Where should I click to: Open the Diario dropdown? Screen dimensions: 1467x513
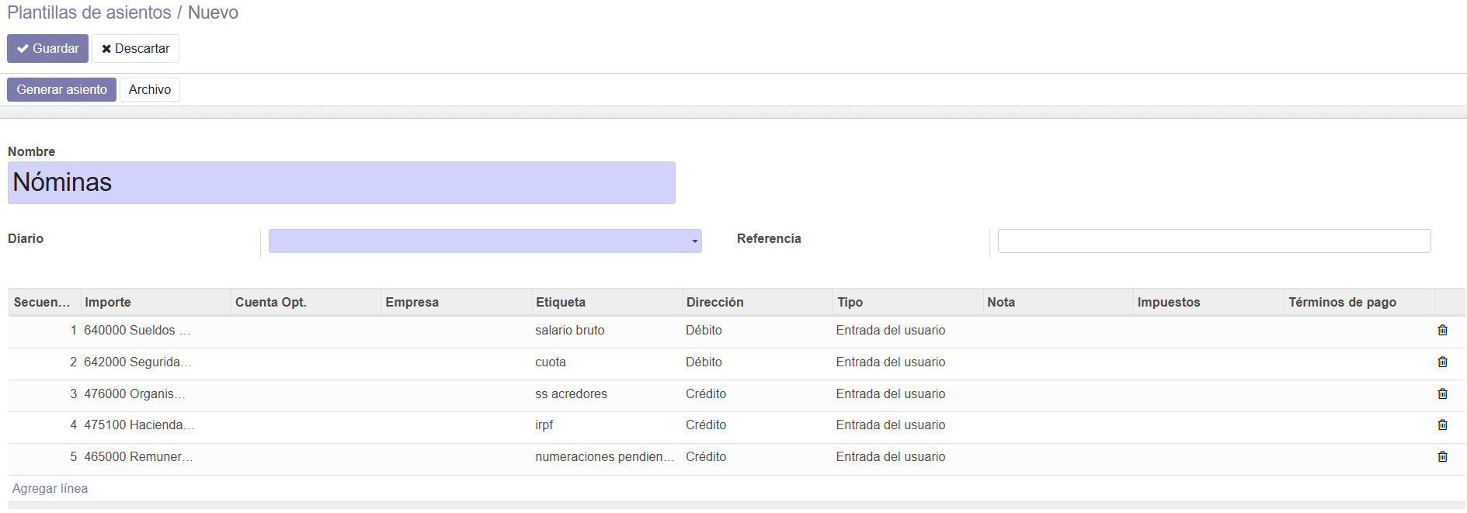pos(485,241)
